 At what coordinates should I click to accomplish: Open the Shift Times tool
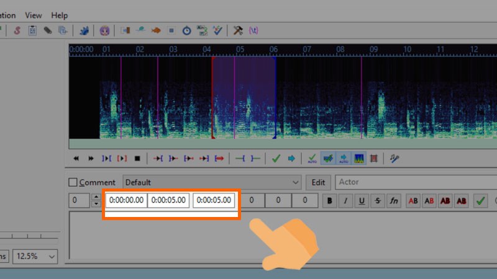[125, 30]
